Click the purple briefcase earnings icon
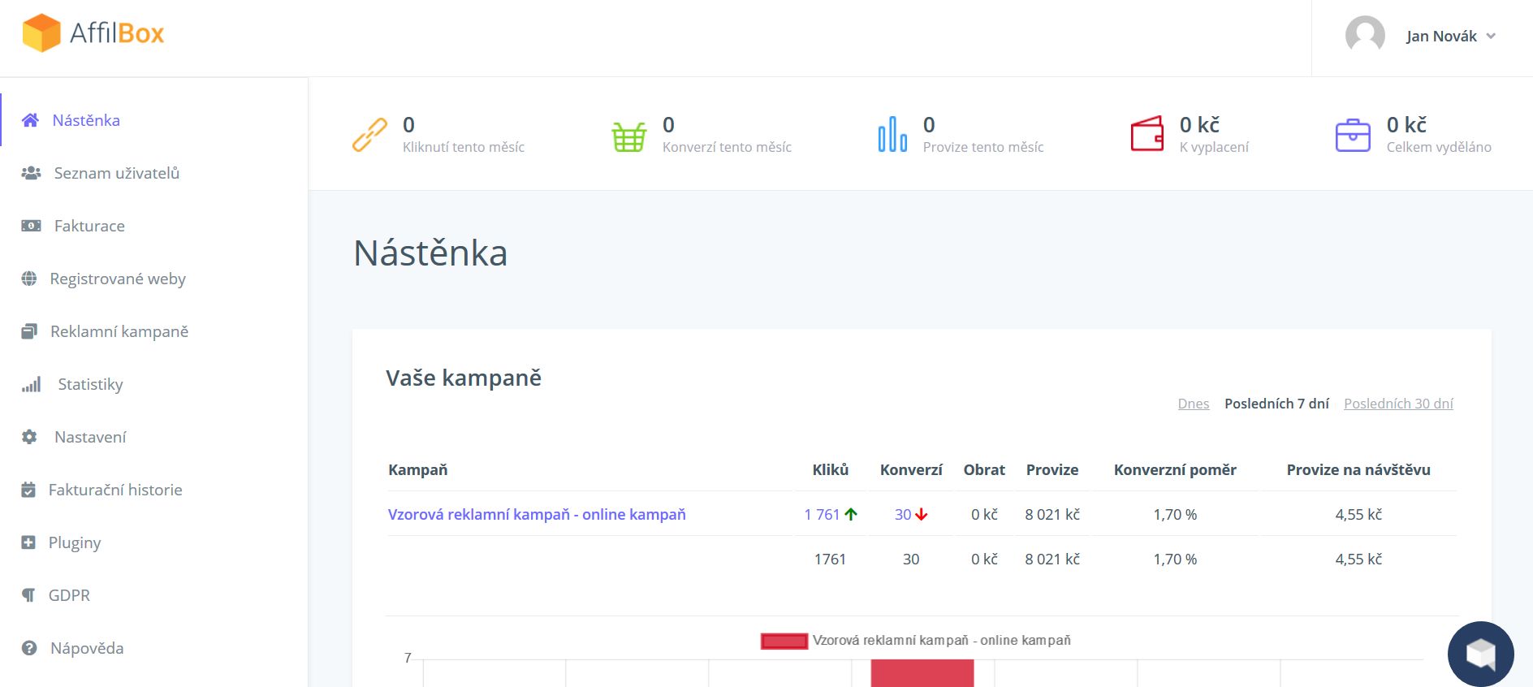 click(1353, 135)
